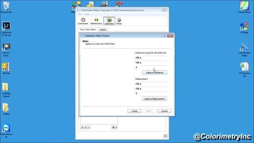The width and height of the screenshot is (254, 143).
Task: Close the Colorimeter Utility main window
Action: [164, 10]
